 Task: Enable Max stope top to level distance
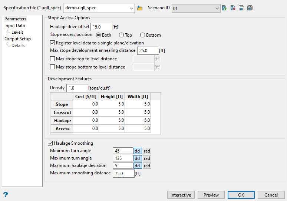[x=52, y=59]
